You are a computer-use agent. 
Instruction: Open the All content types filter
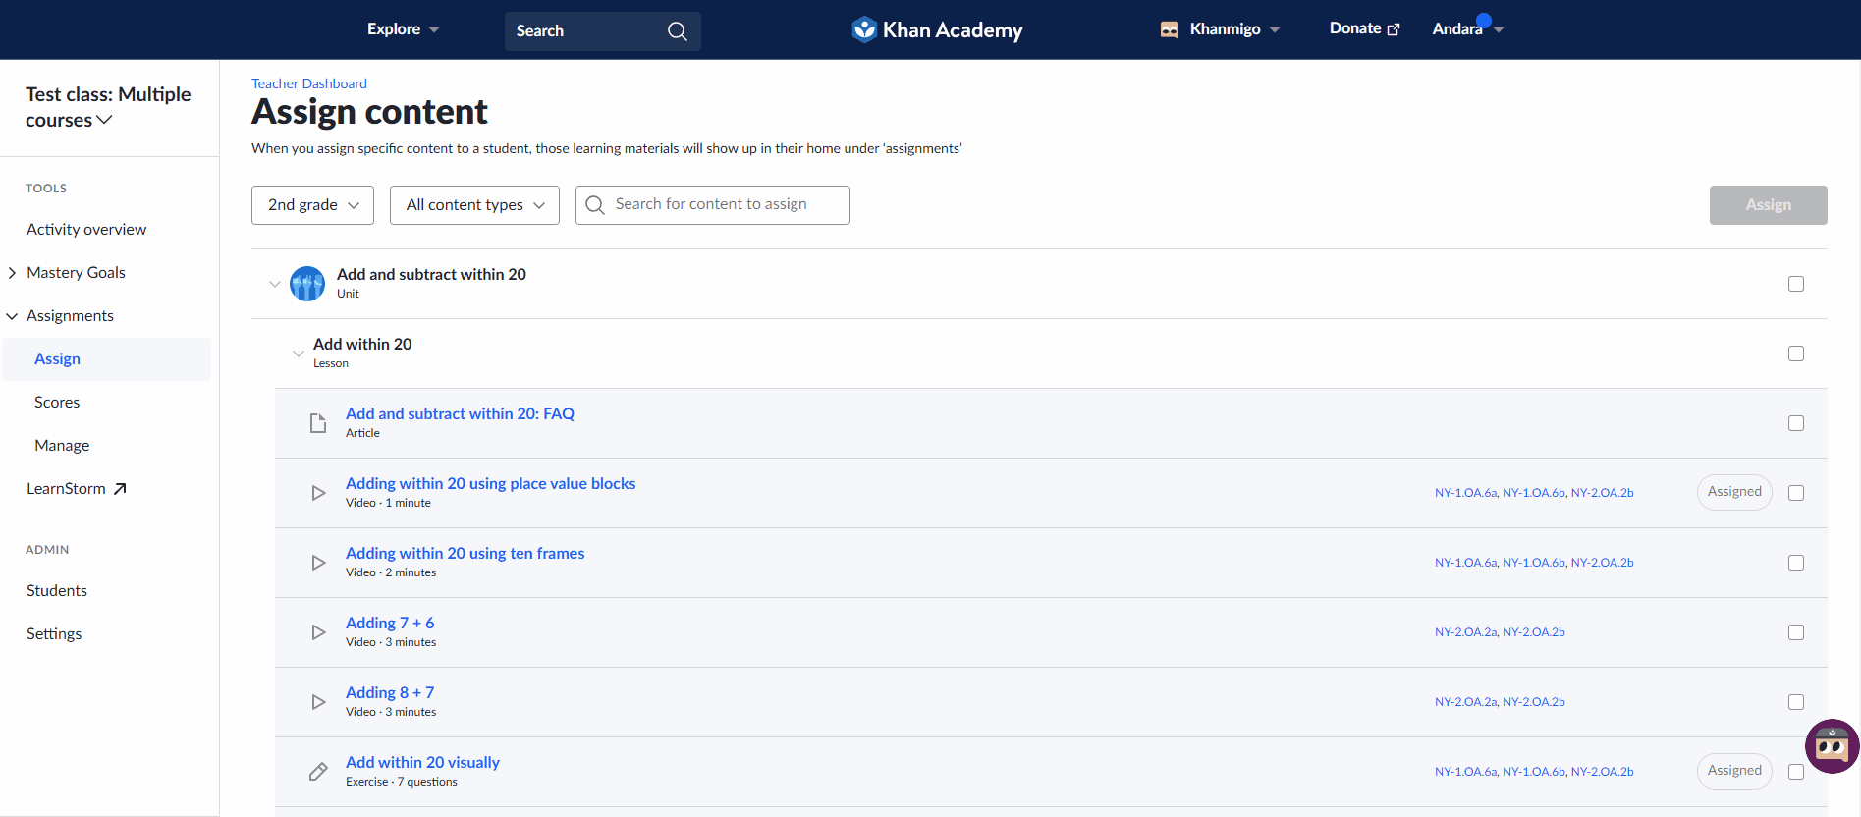pyautogui.click(x=474, y=205)
